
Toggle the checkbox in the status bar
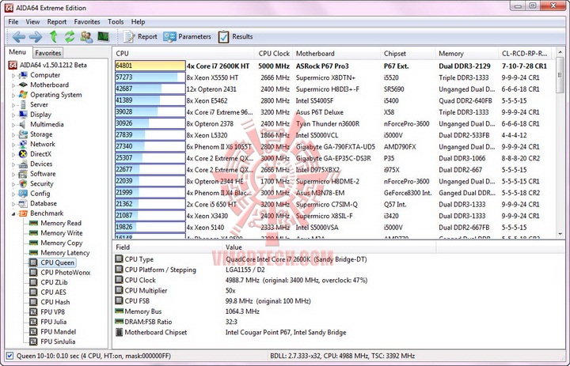point(9,356)
